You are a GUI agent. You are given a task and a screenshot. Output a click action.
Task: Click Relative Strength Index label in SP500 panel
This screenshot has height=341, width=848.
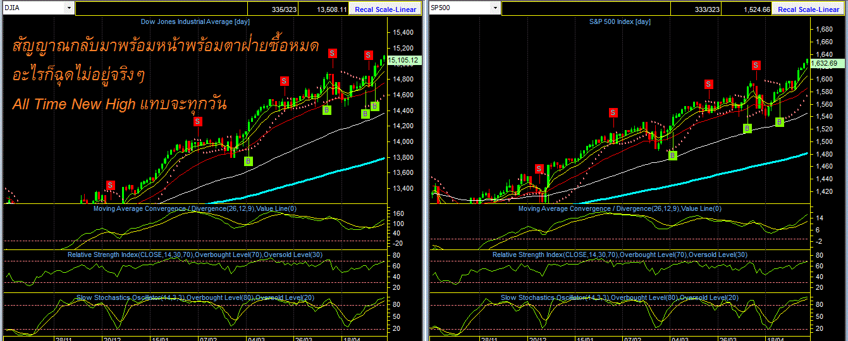click(620, 254)
